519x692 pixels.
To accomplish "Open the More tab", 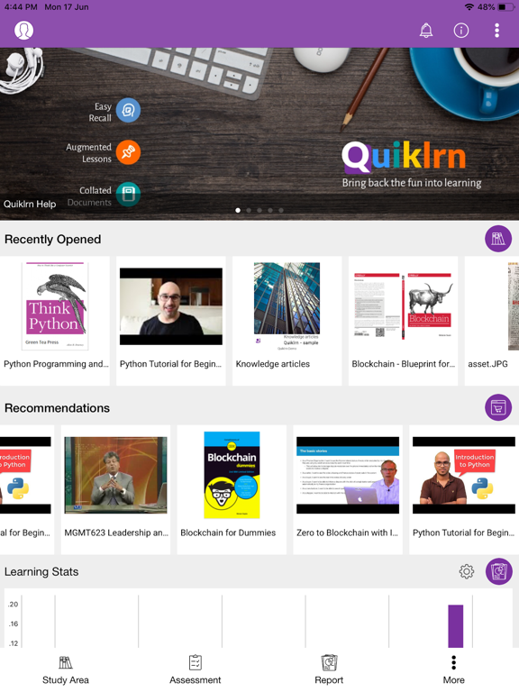I will 454,670.
